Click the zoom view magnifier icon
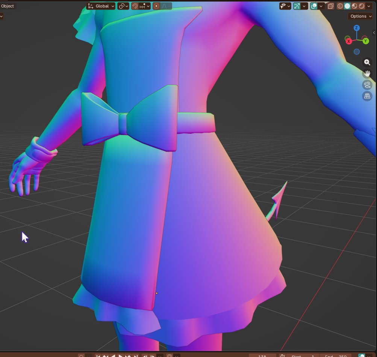377x357 pixels. (x=367, y=62)
